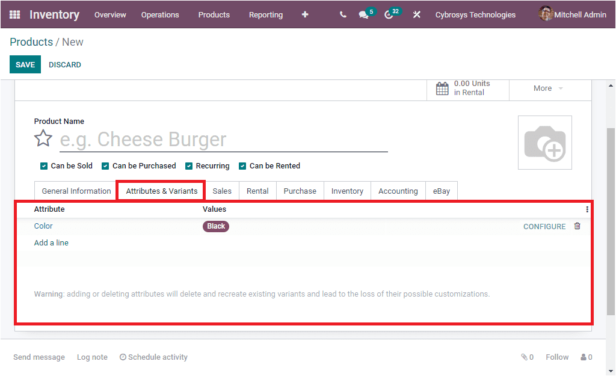Click CONFIGURE on the Color attribute

pos(544,226)
